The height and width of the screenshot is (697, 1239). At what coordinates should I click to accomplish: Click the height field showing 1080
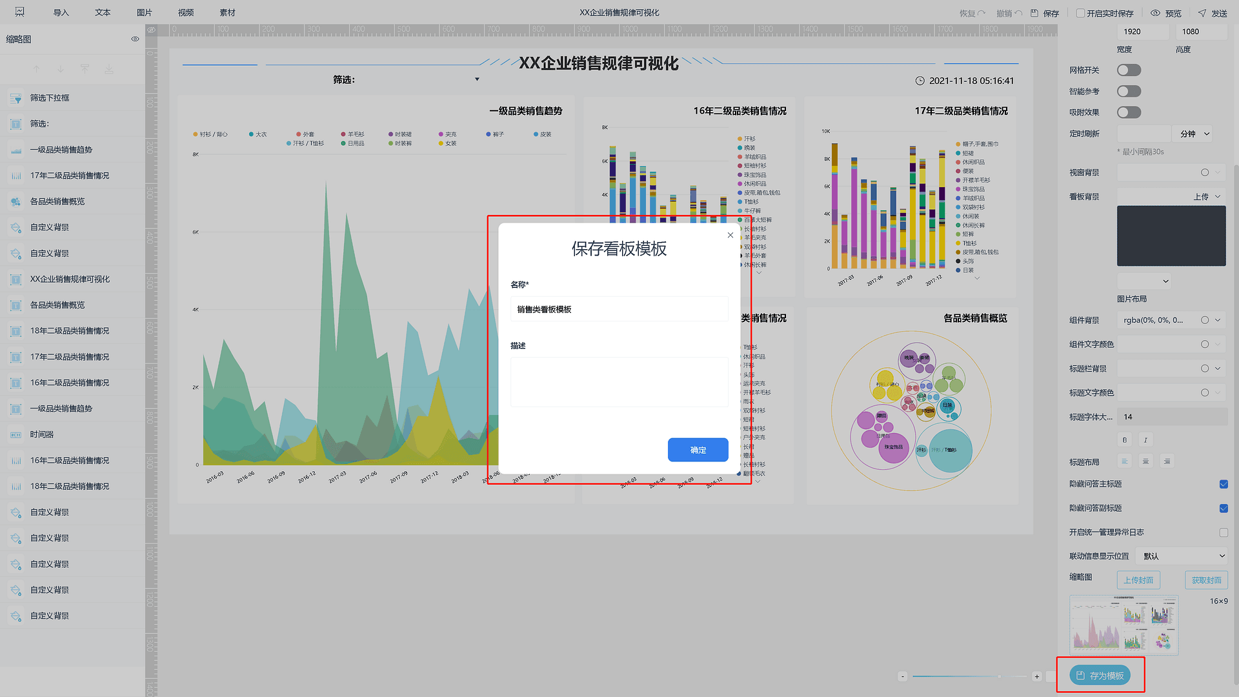click(x=1201, y=32)
